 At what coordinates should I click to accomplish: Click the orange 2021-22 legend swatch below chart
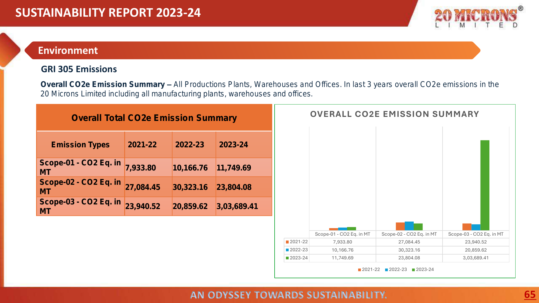click(x=360, y=270)
